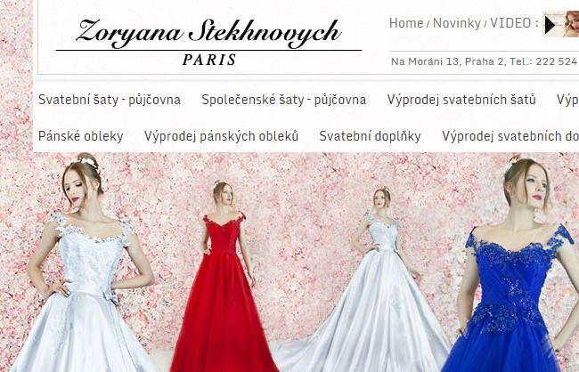Open the Zoryana Stekhnovych Paris logo
The image size is (579, 372).
[x=208, y=42]
